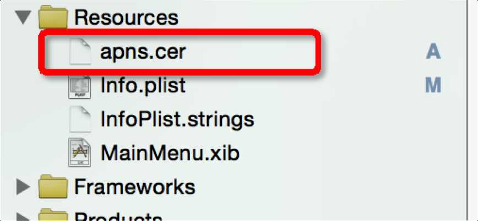Select the InfoPlist.strings file name

pos(177,119)
